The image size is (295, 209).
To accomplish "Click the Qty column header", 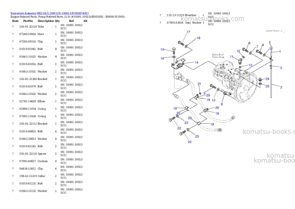I will pyautogui.click(x=57, y=21).
